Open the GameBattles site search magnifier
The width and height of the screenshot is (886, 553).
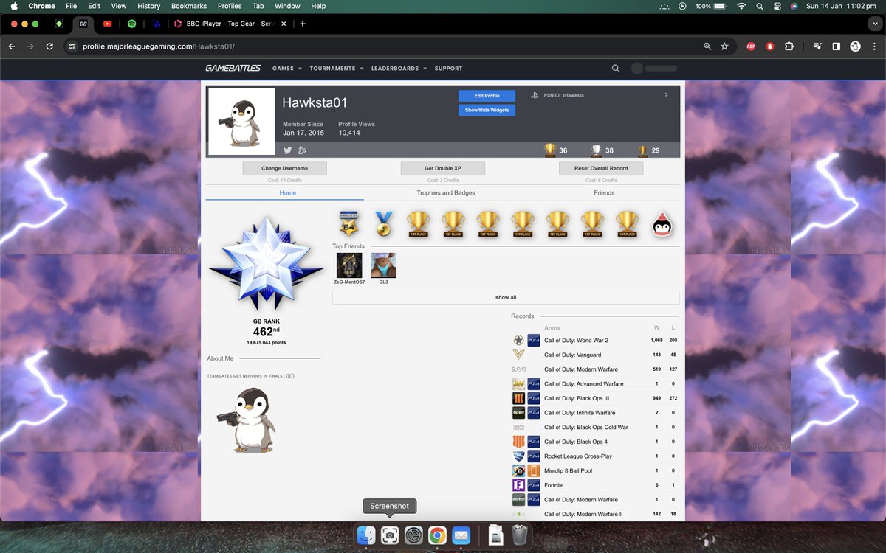616,69
